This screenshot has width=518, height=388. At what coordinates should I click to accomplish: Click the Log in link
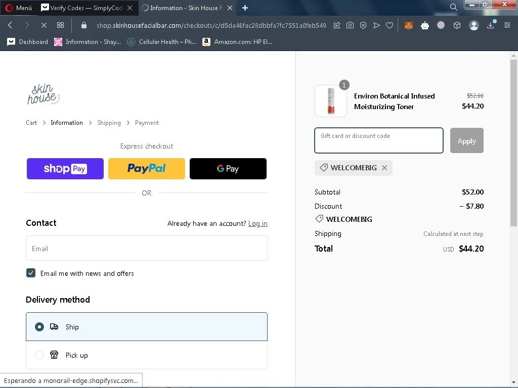[x=257, y=223]
